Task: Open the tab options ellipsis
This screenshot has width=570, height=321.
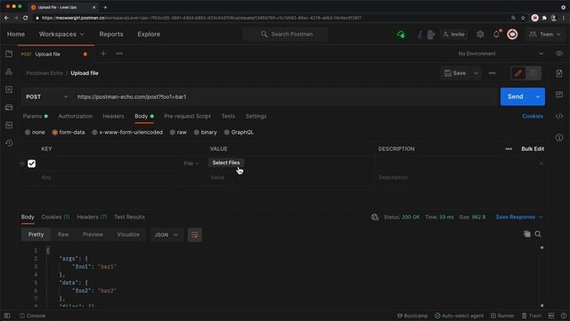Action: (119, 53)
